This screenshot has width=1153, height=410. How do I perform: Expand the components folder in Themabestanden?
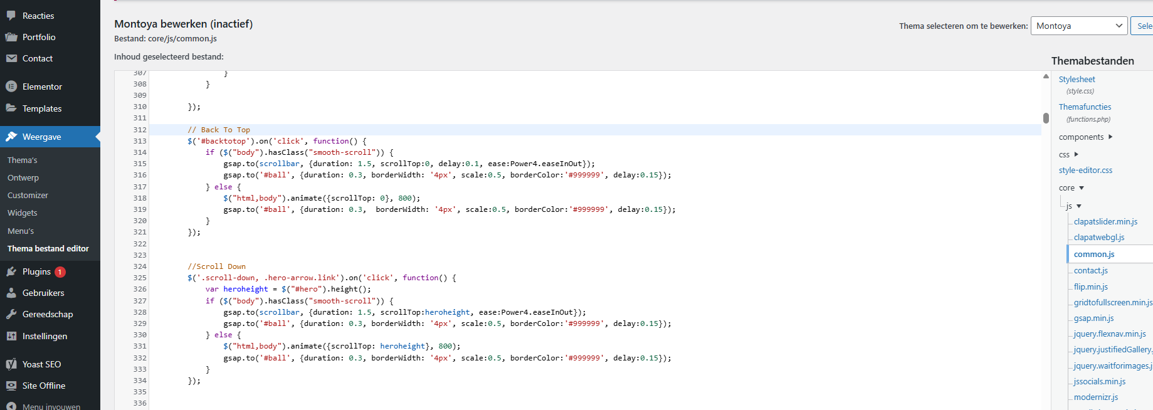[1085, 137]
